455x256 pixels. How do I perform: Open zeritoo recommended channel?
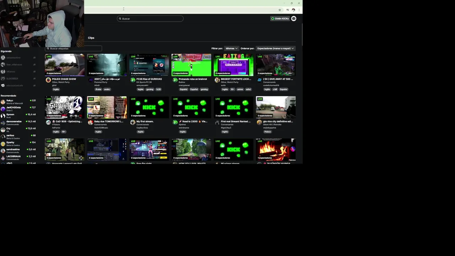18,137
